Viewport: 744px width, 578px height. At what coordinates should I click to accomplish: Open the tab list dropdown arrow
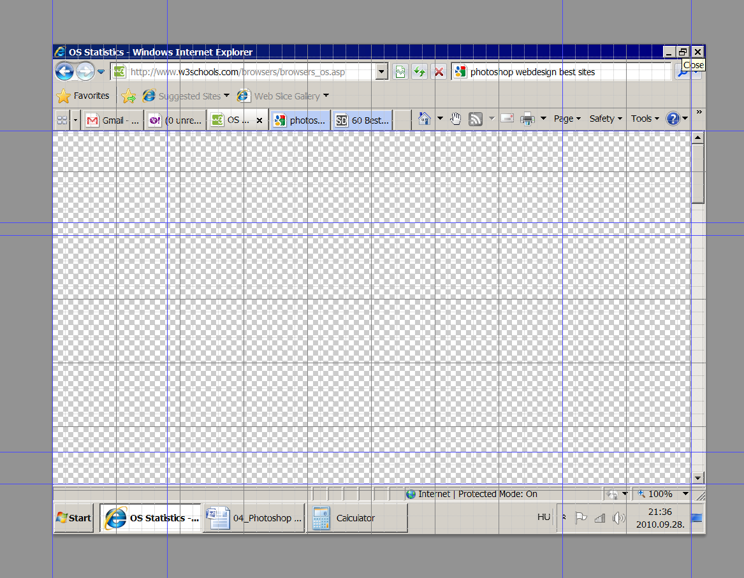pos(75,120)
